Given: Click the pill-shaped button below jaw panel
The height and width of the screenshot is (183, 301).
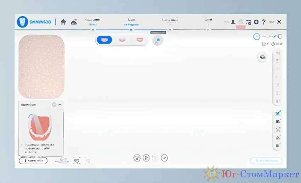Looking at the screenshot, I should coord(33,161).
